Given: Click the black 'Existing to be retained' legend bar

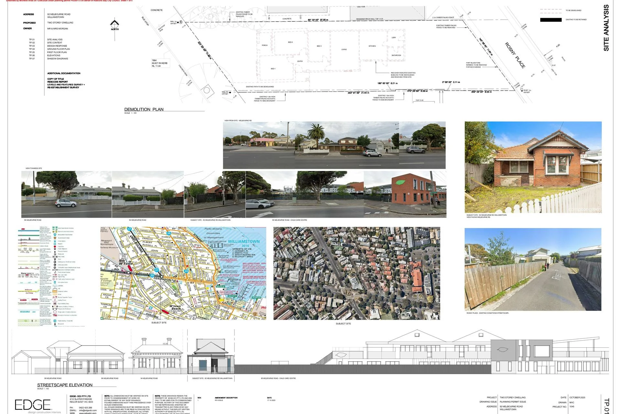Looking at the screenshot, I should [x=551, y=20].
